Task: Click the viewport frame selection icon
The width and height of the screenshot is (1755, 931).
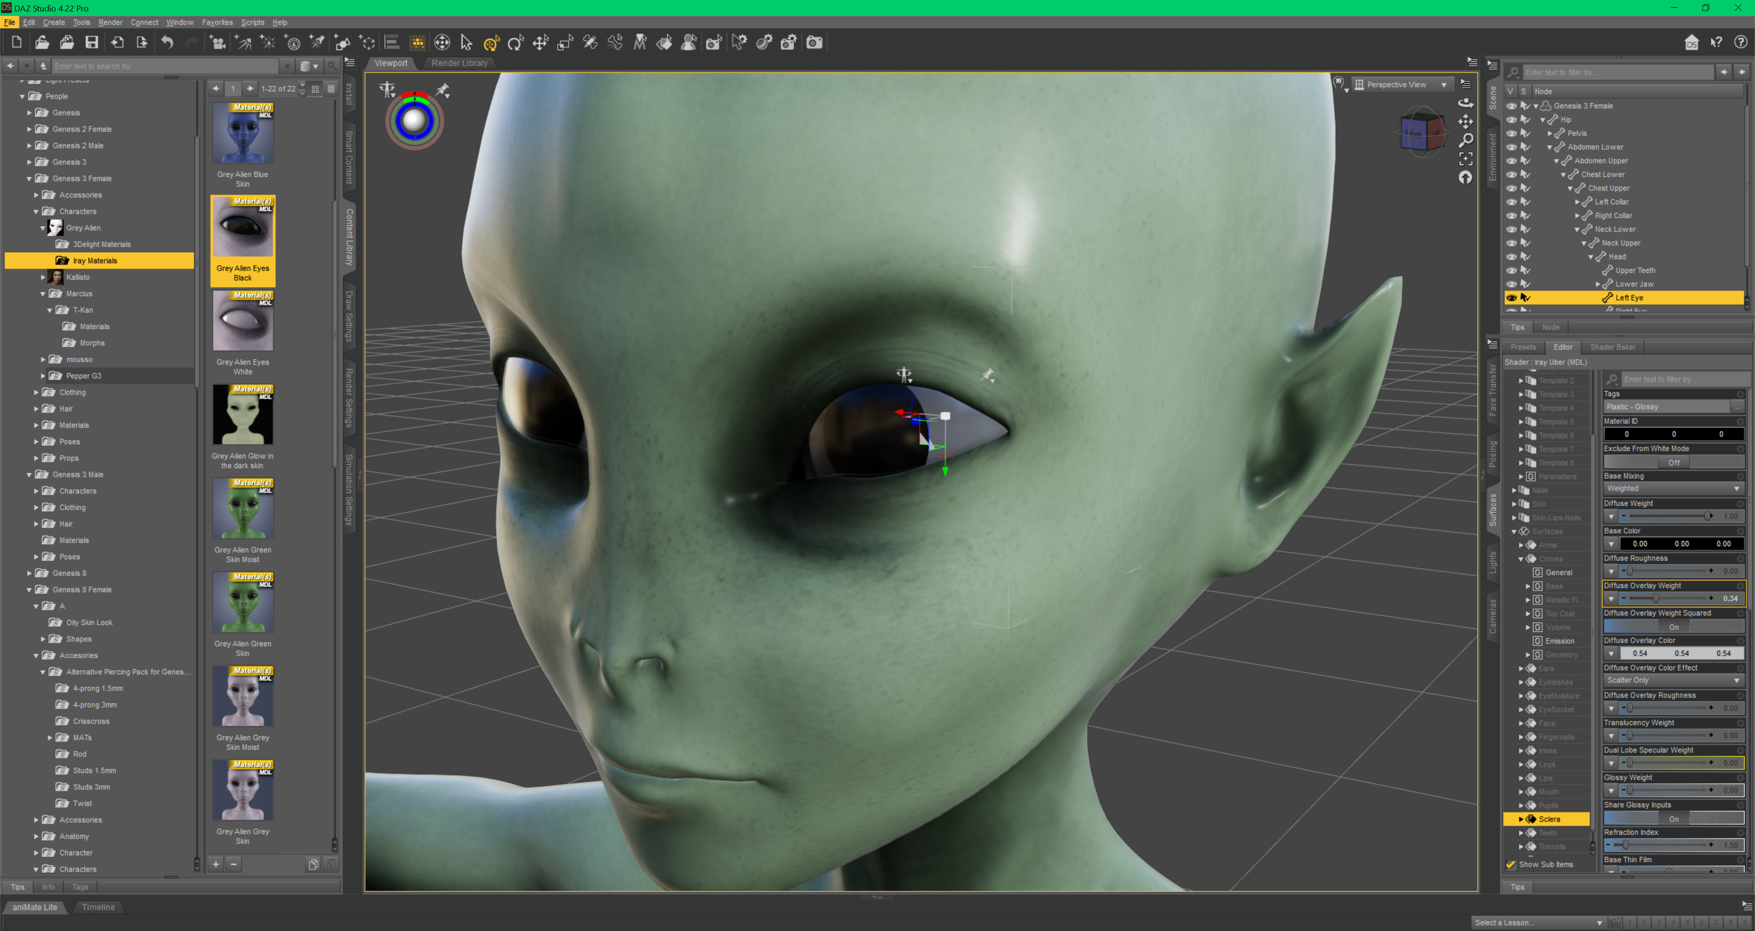Action: coord(1465,159)
